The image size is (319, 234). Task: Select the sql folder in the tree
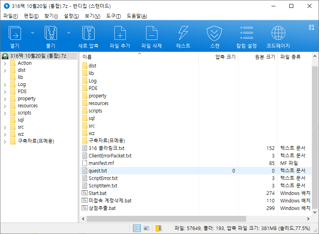pos(21,120)
